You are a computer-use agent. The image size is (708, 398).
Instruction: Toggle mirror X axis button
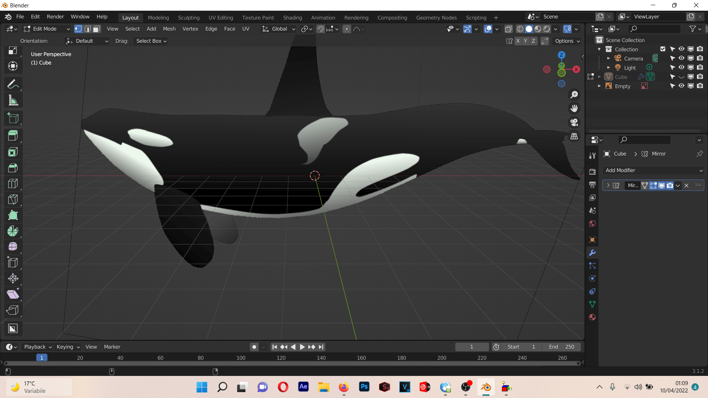pos(518,41)
